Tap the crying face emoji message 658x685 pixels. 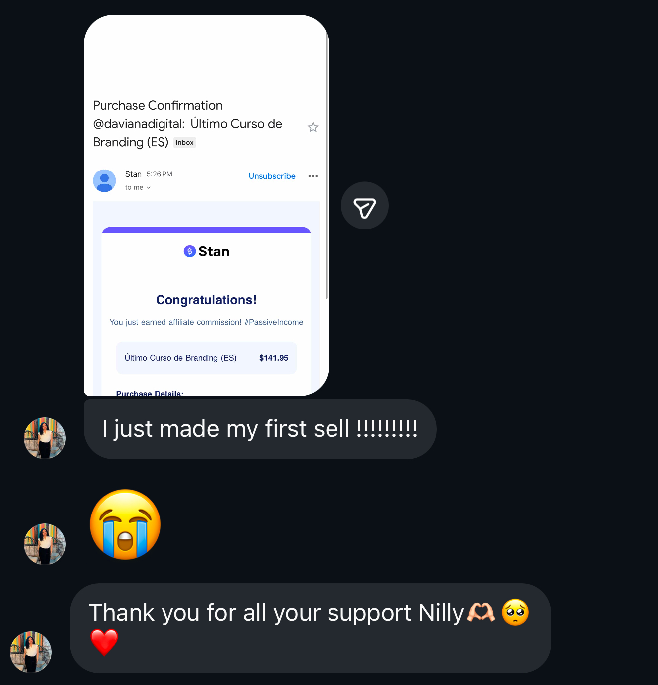click(x=126, y=524)
